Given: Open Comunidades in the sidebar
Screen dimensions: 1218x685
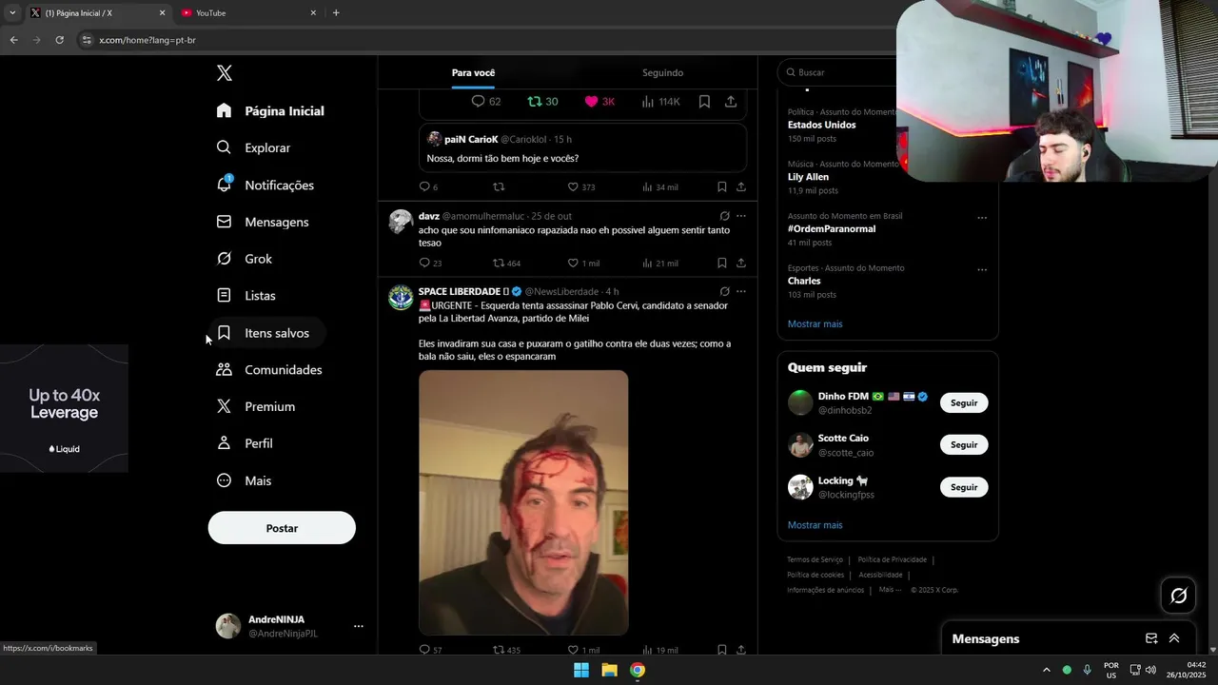Looking at the screenshot, I should tap(270, 369).
